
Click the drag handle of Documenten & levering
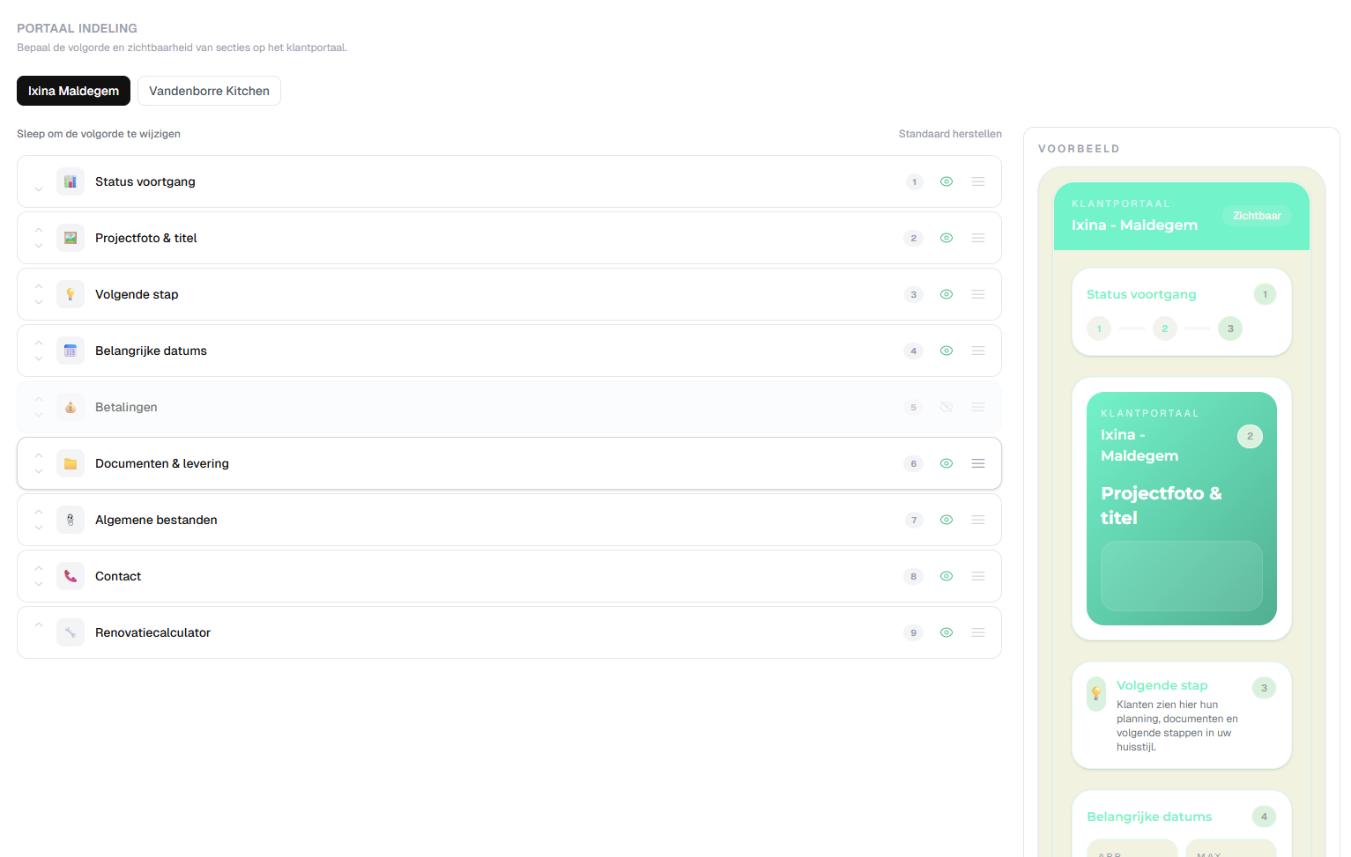tap(978, 463)
